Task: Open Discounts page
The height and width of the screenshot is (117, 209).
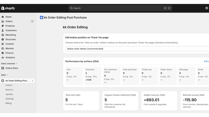Action: [x=10, y=40]
